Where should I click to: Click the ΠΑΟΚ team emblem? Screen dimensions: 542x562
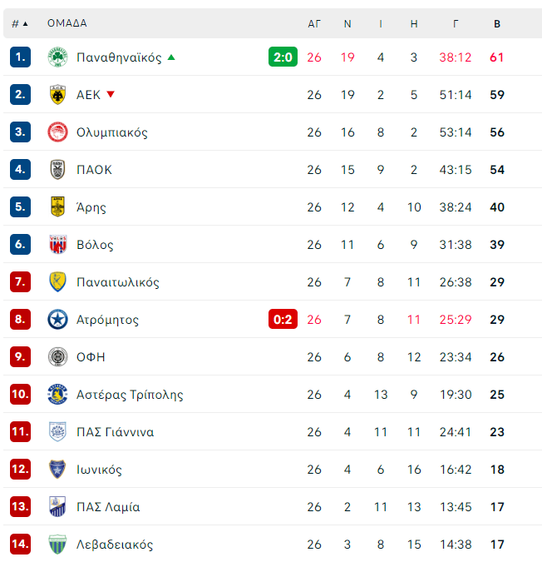coord(57,170)
